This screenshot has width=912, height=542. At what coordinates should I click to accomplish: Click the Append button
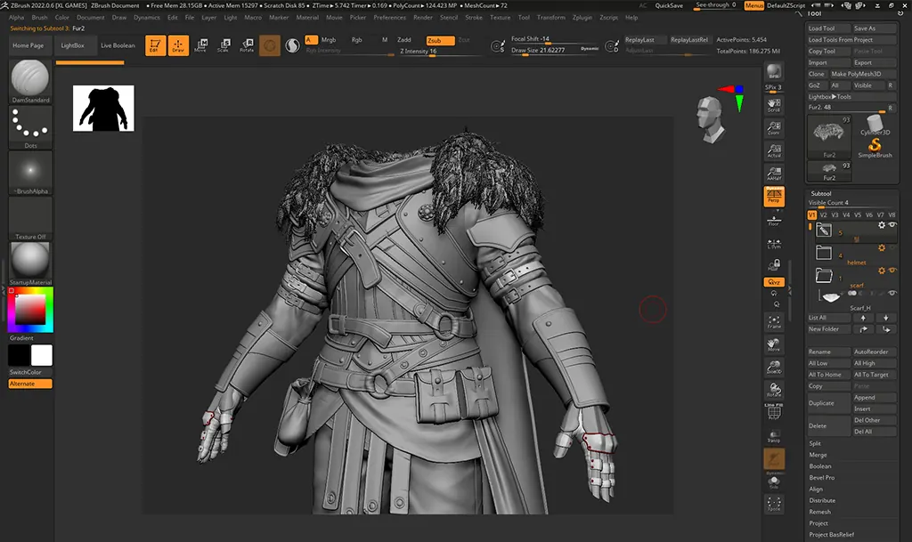click(x=875, y=397)
